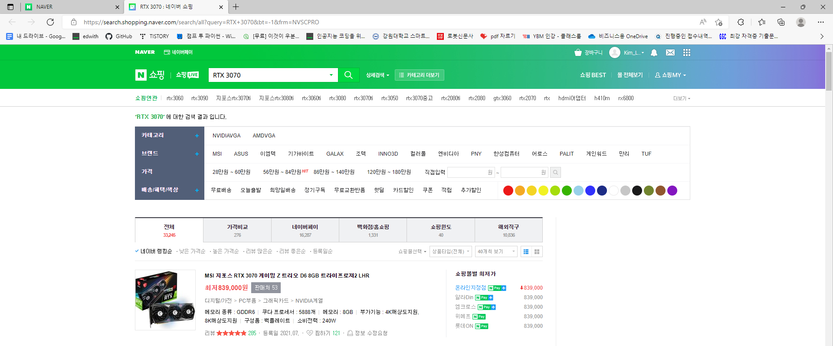Add this page to favorites icon

click(x=718, y=22)
